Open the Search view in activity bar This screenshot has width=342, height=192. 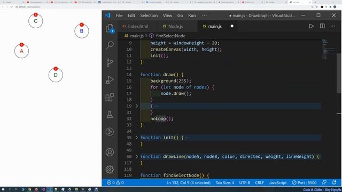pyautogui.click(x=110, y=45)
